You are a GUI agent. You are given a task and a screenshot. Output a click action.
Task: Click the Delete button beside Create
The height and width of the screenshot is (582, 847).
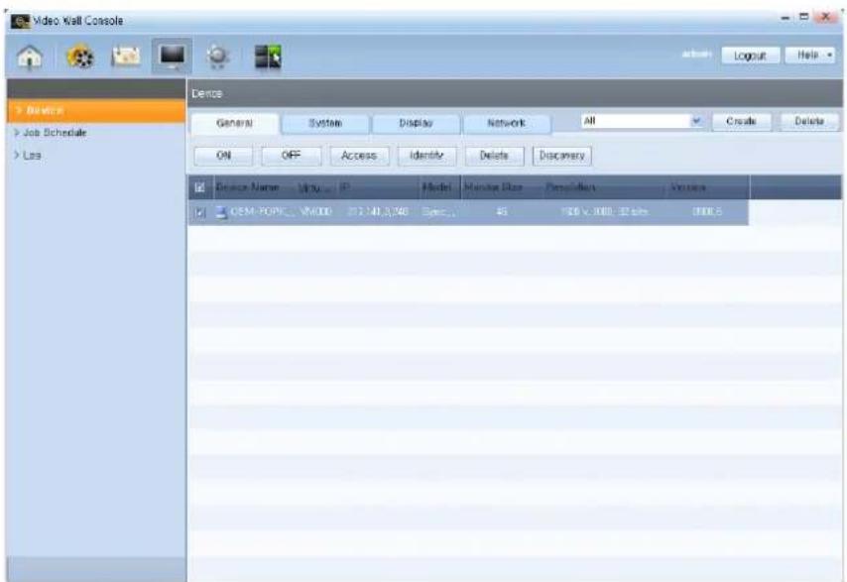click(809, 122)
